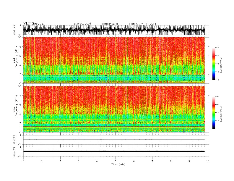Click the "-4" value on ch.2 color bar
The height and width of the screenshot is (181, 234).
pyautogui.click(x=218, y=104)
